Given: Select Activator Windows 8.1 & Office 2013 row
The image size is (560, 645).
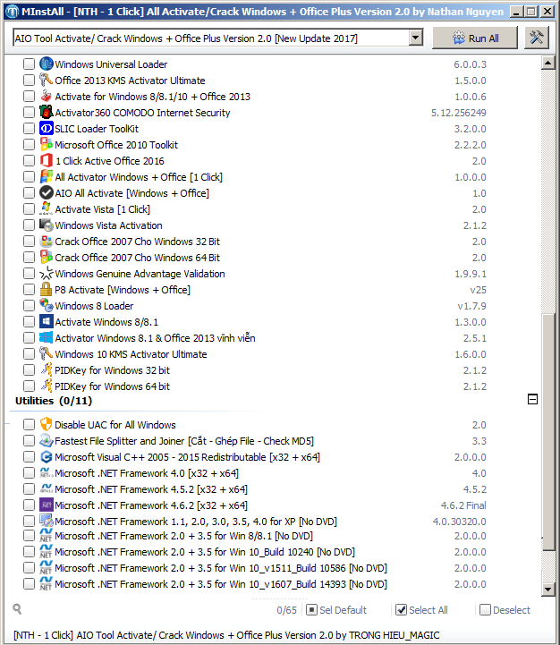Looking at the screenshot, I should [x=255, y=338].
